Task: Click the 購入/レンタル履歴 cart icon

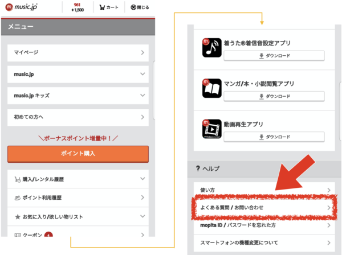Action: pos(18,179)
